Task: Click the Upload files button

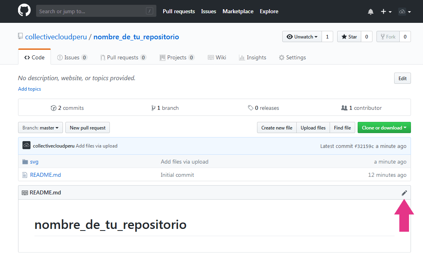Action: [x=313, y=128]
